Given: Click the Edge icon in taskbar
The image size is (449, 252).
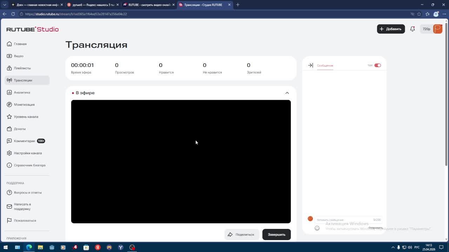Looking at the screenshot, I should coord(29,247).
